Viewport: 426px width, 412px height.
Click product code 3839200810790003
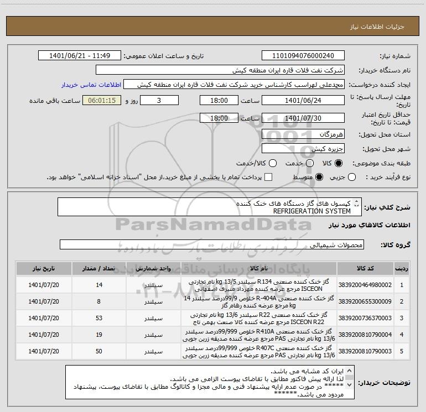click(365, 351)
